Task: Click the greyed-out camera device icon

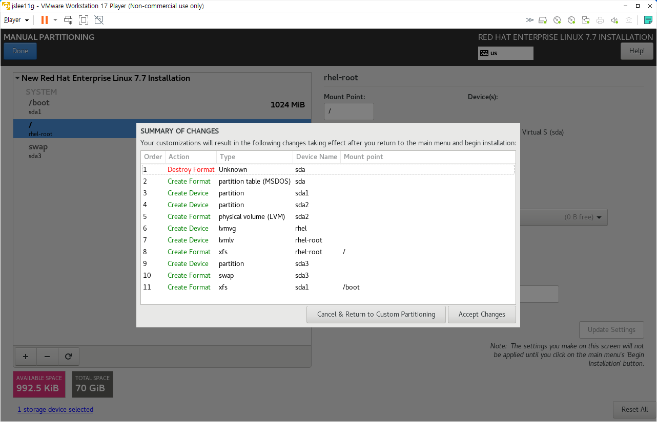Action: (629, 20)
